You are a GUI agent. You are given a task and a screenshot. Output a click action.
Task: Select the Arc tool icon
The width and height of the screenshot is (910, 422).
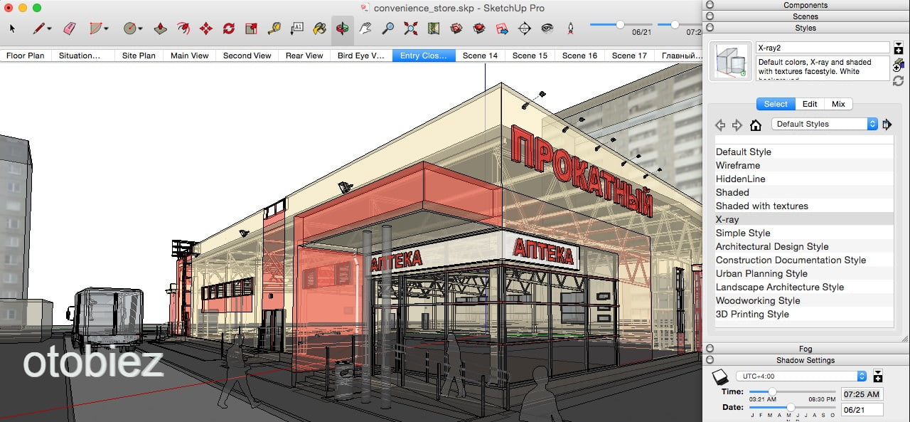click(96, 28)
